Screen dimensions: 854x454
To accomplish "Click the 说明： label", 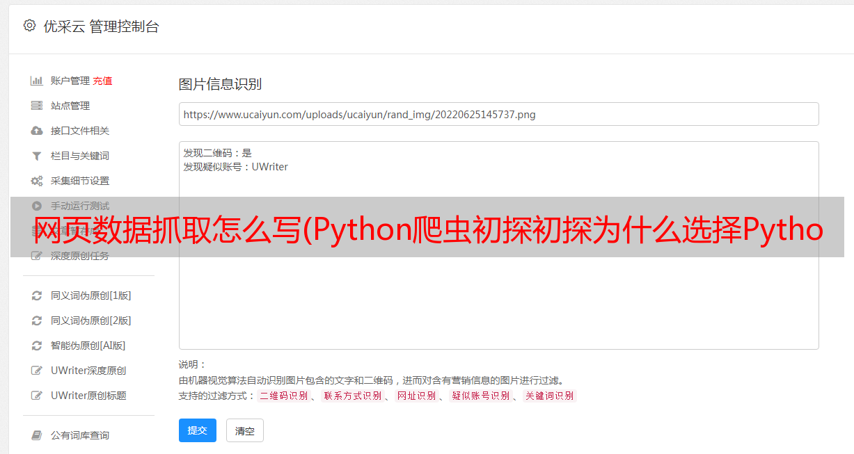I will pos(193,364).
